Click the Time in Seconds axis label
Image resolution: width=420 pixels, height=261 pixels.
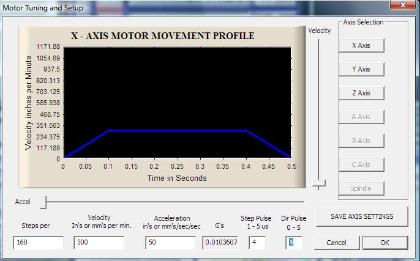coord(177,178)
